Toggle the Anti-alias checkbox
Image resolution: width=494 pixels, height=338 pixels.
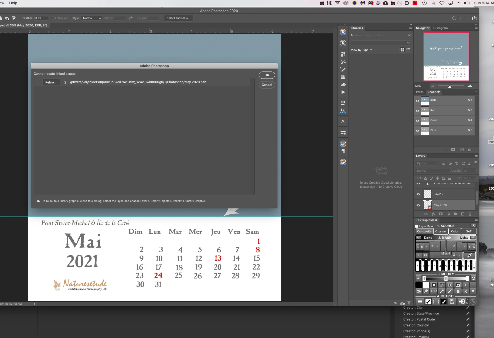point(52,18)
